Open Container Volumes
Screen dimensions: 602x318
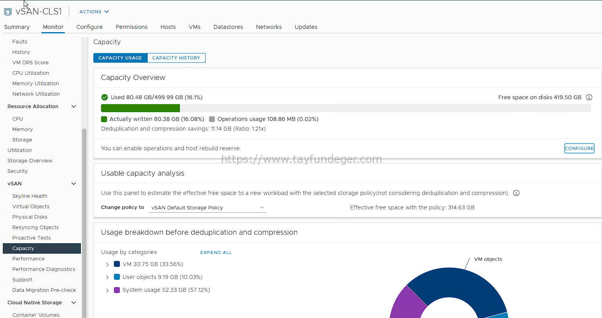pos(36,314)
